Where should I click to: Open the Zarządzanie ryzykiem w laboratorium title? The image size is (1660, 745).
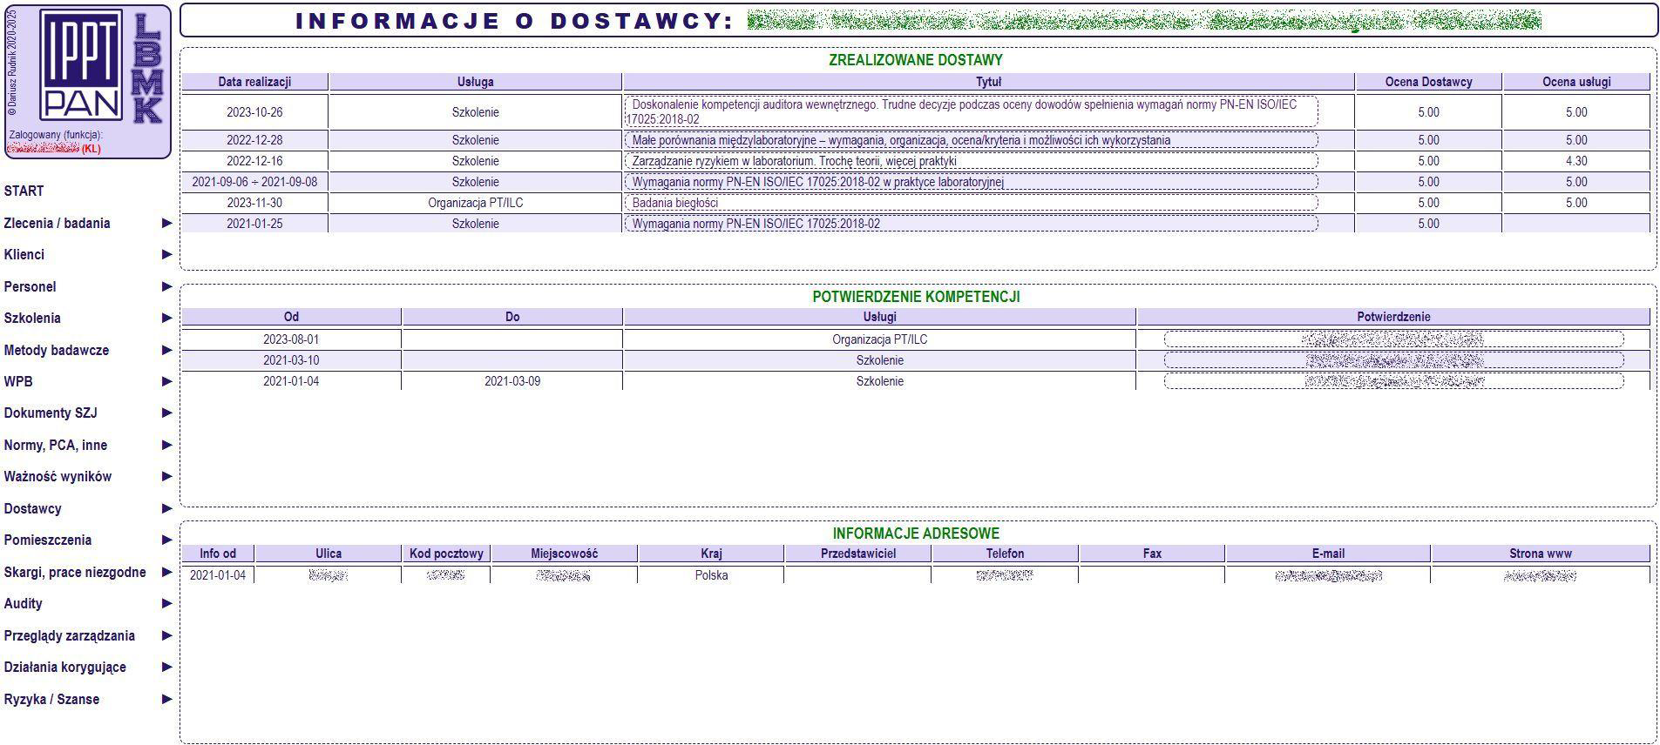coord(971,161)
